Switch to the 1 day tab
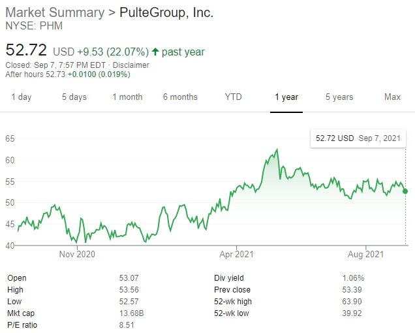 pyautogui.click(x=21, y=97)
